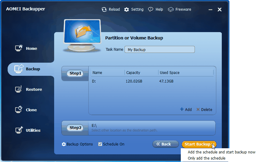Click the Capacity column header

[x=133, y=73]
